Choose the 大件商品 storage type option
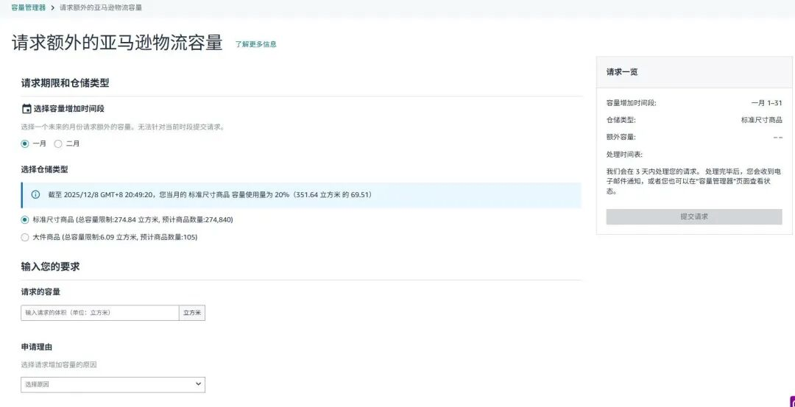 (x=25, y=237)
